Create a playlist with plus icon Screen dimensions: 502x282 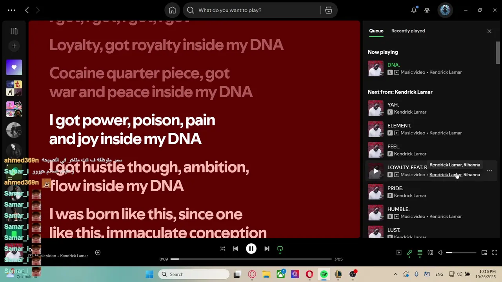tap(14, 46)
